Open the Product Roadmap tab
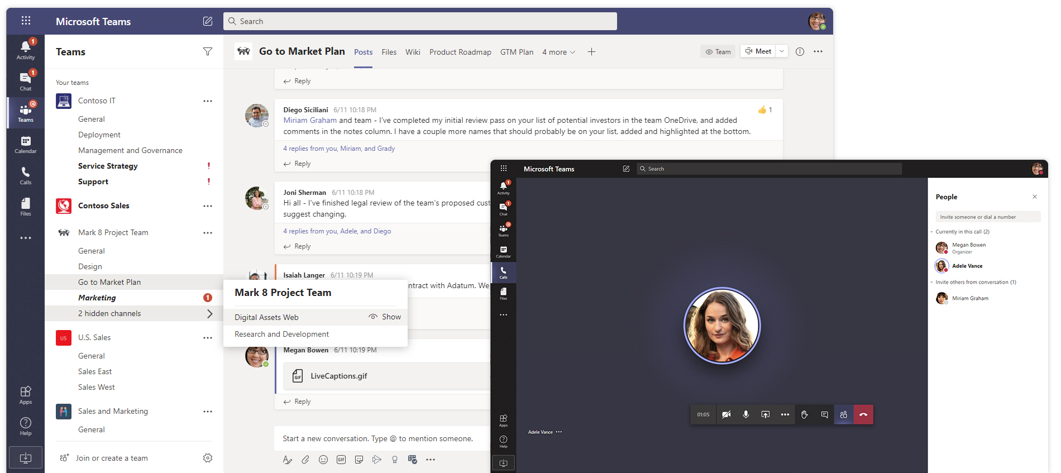The image size is (1061, 473). (460, 52)
